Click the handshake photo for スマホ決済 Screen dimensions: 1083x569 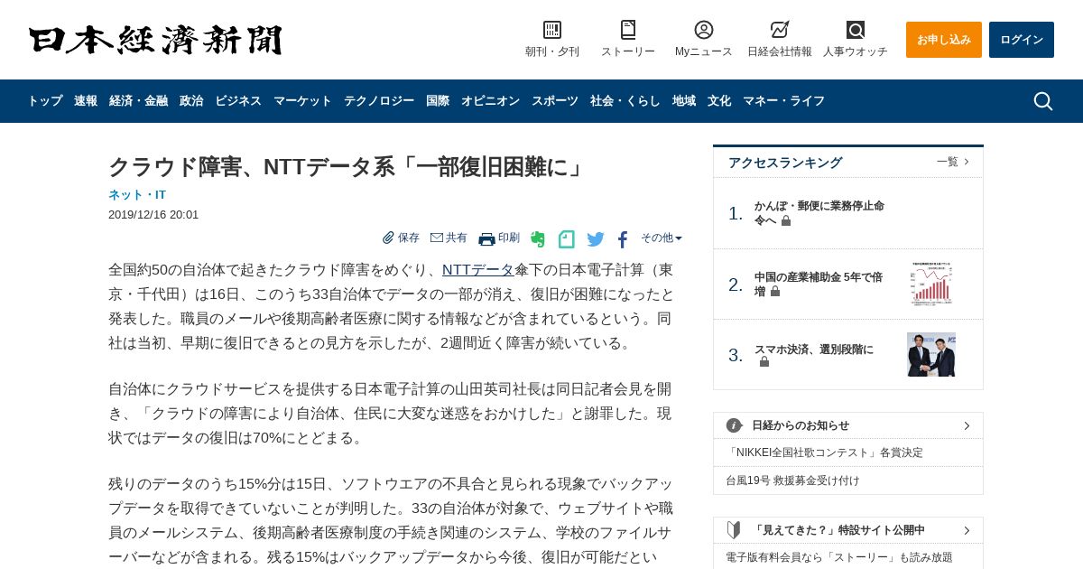931,354
